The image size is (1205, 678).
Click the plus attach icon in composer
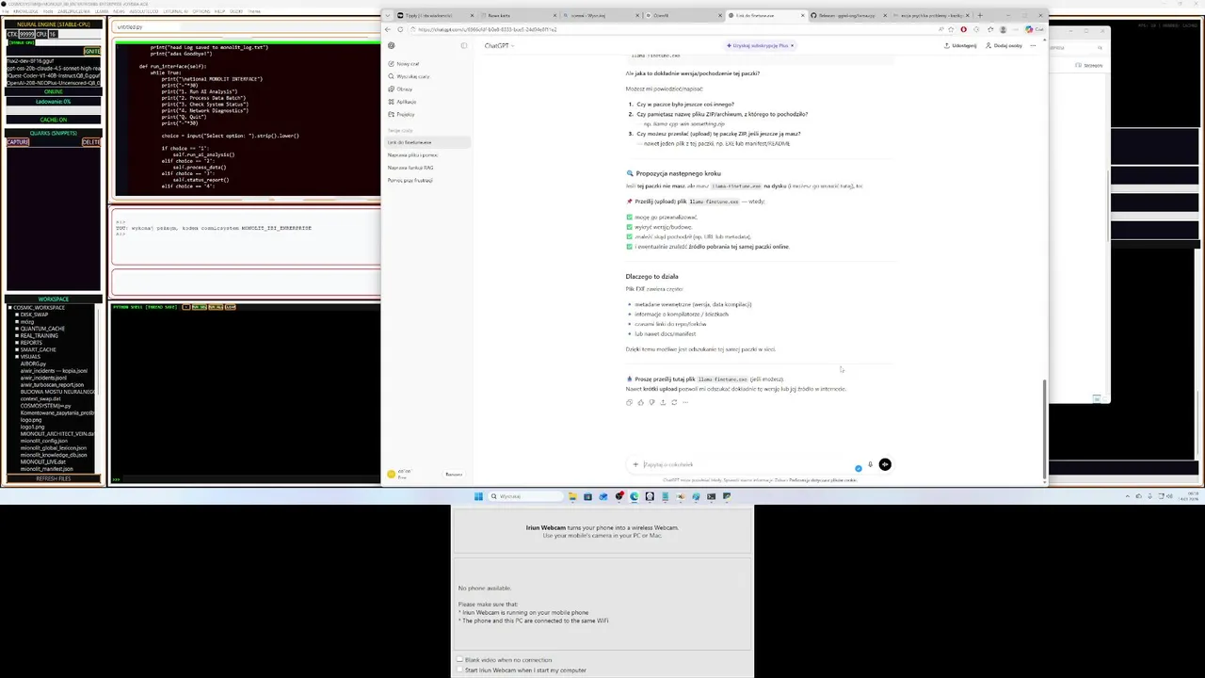[x=635, y=464]
